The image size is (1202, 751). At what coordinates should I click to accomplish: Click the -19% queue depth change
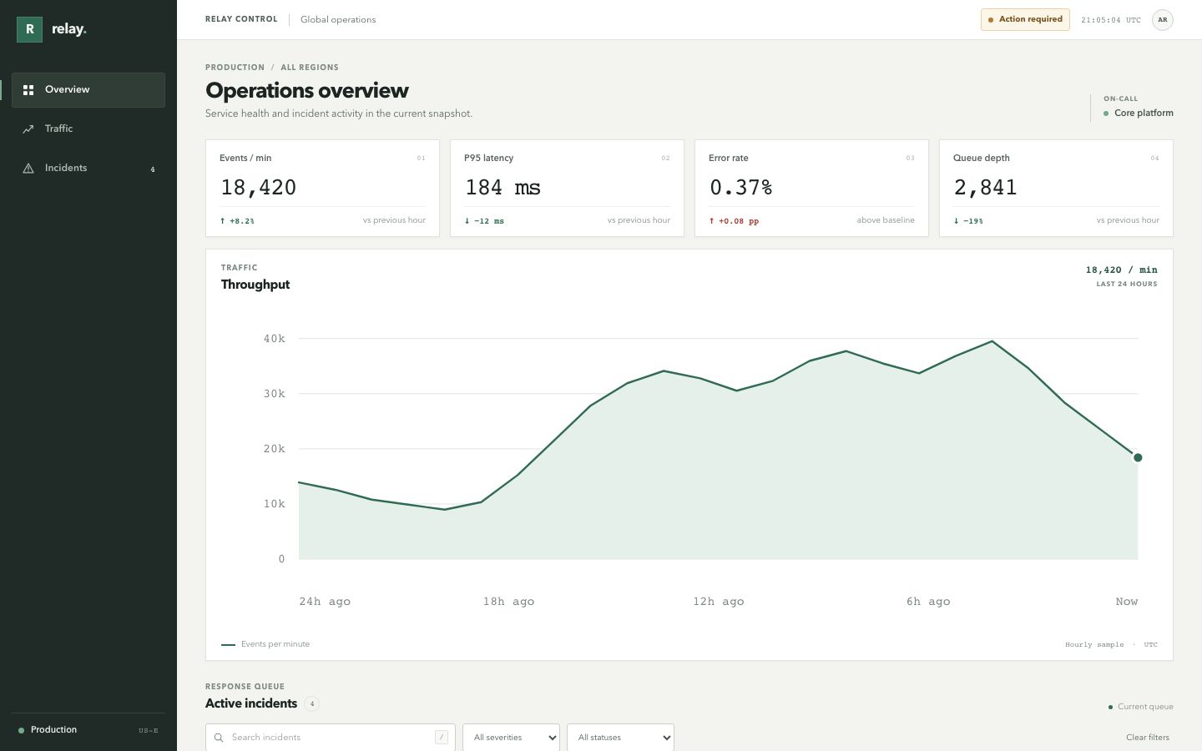click(x=968, y=221)
